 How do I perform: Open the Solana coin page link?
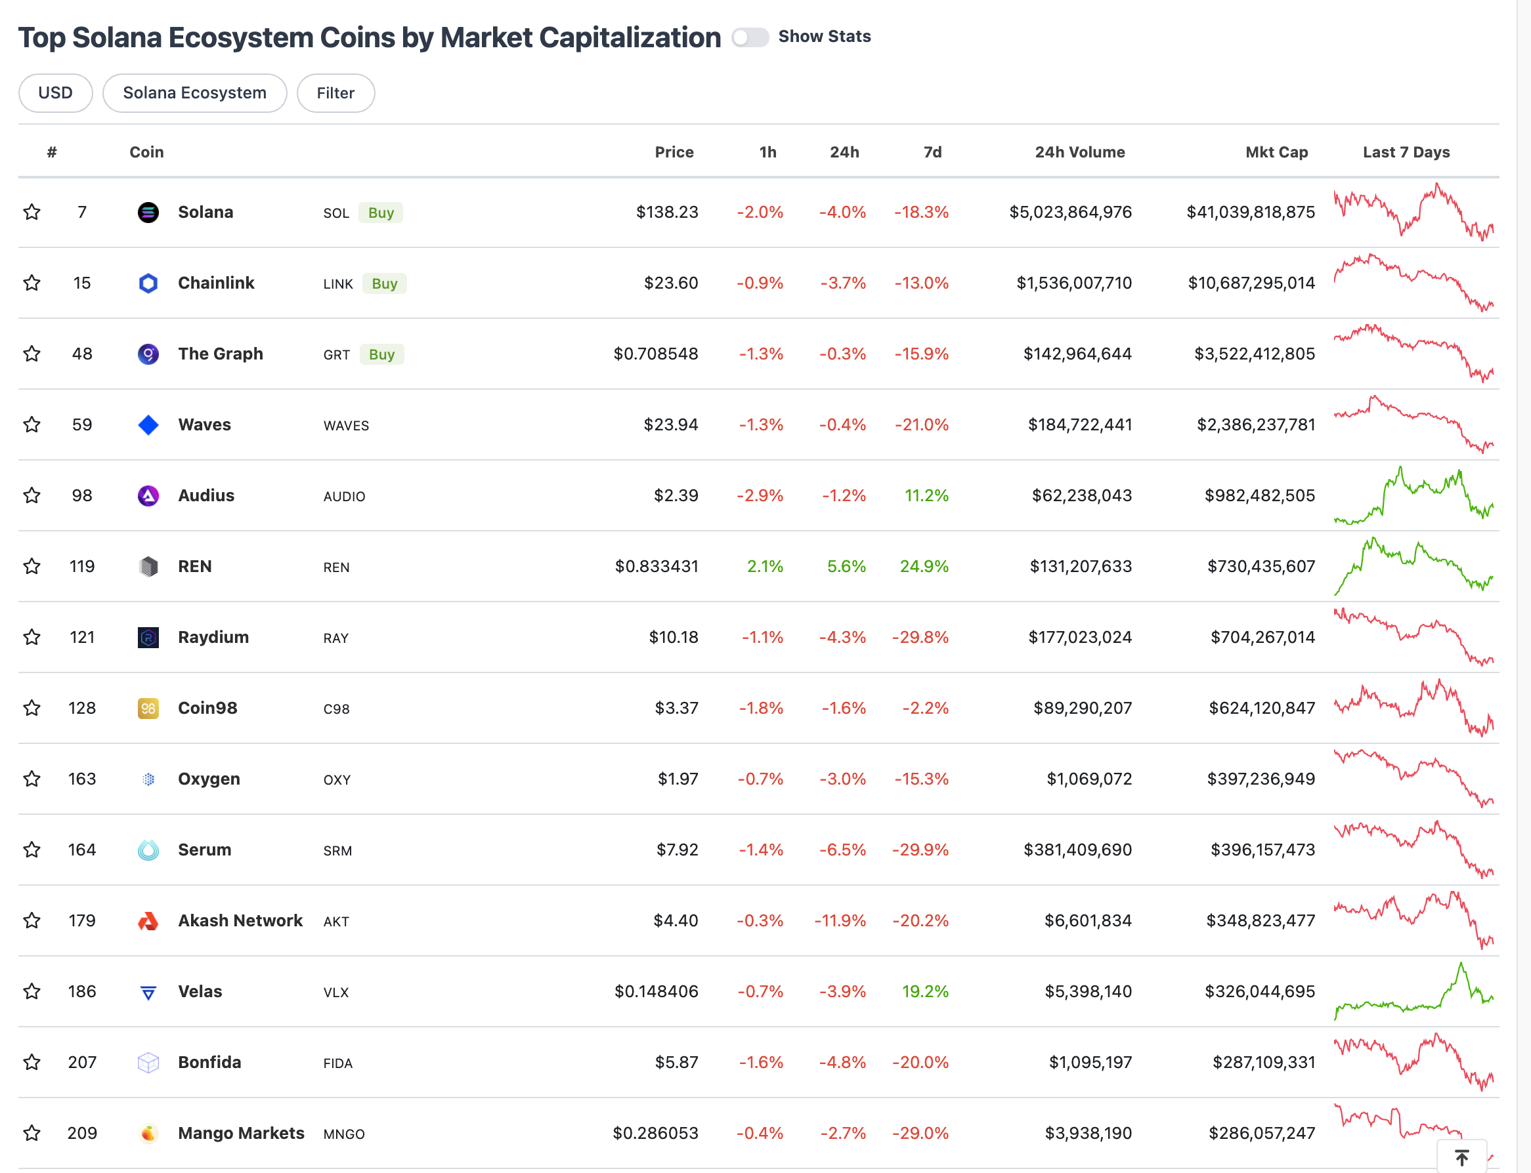click(x=205, y=213)
